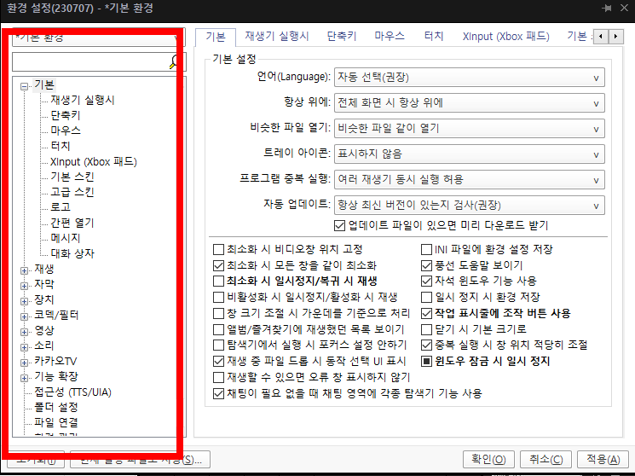Select 폴더 설정 in the tree
This screenshot has width=635, height=476.
click(56, 407)
